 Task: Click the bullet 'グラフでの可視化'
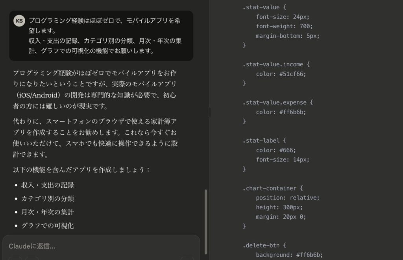[48, 226]
